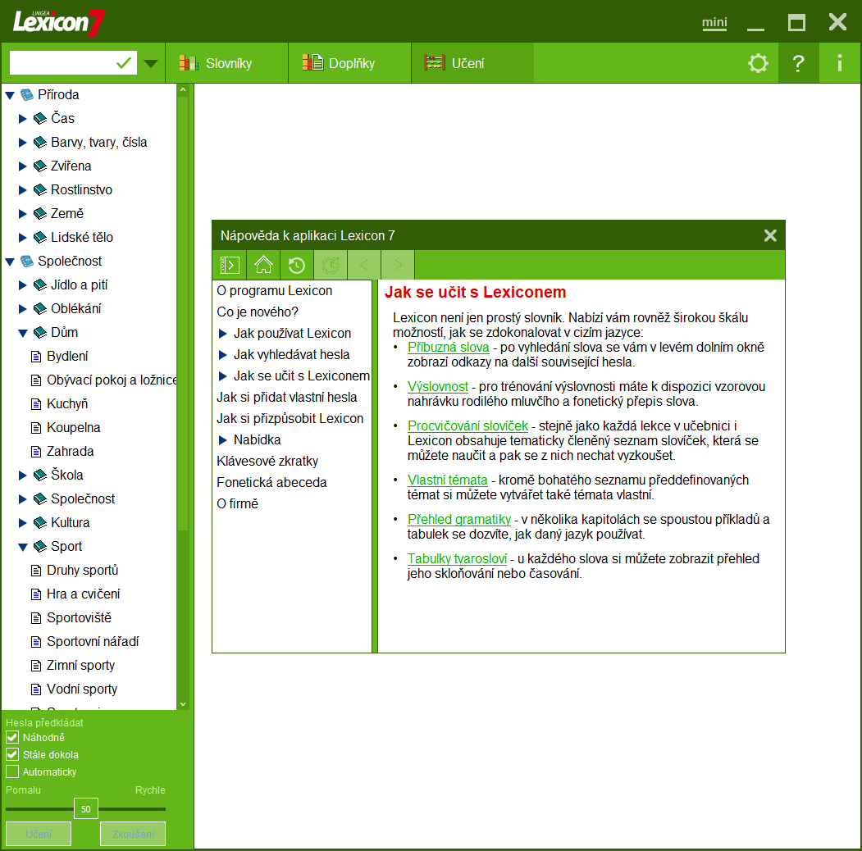
Task: Toggle the help contents sidebar panel icon
Action: [x=230, y=266]
